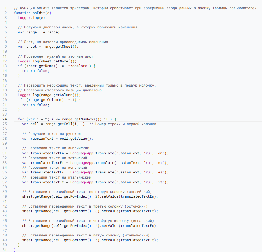Click 'setValue(translatedTextIt)' on line 49
Viewport: 262px width, 252px height.
pos(129,240)
